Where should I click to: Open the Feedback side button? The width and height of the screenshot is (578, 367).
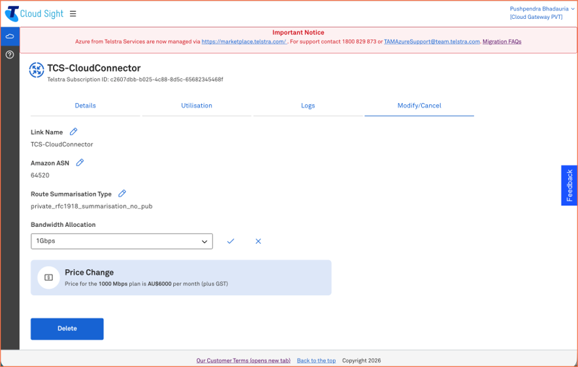tap(569, 185)
